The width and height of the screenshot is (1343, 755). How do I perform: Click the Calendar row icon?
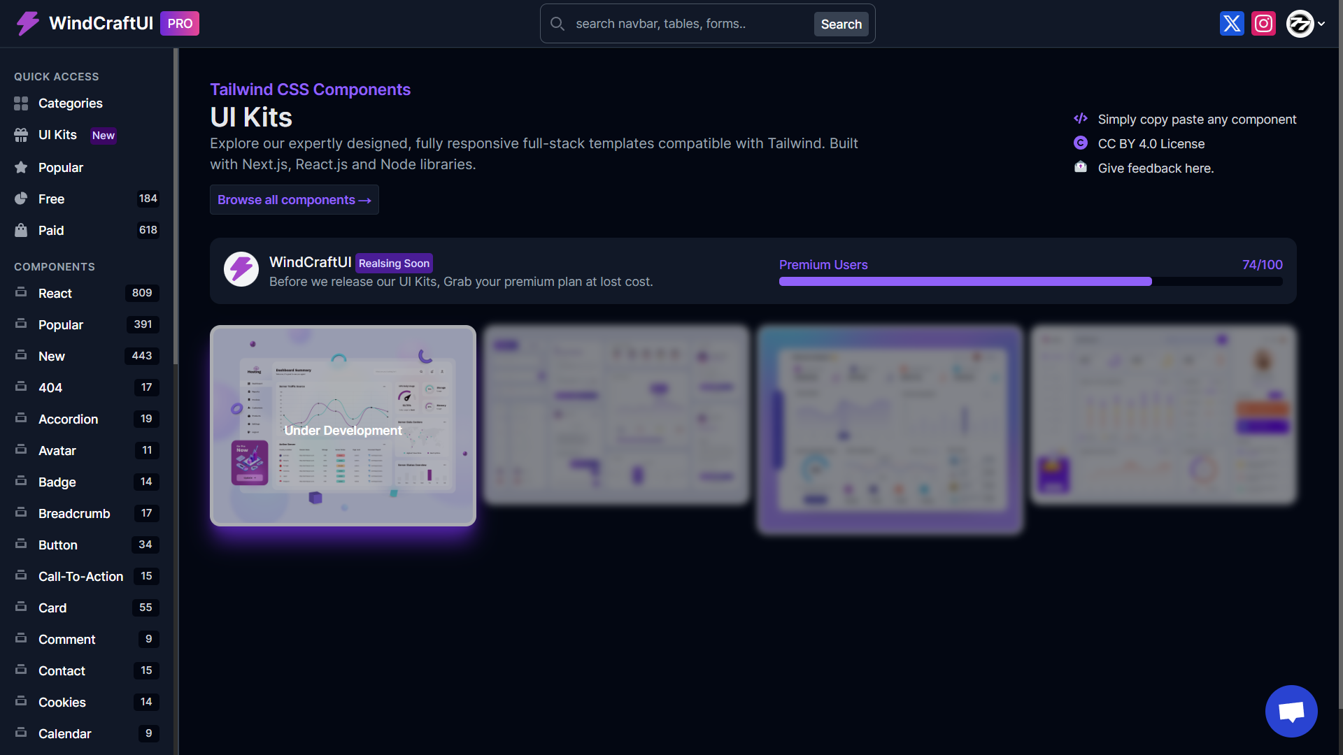tap(21, 733)
